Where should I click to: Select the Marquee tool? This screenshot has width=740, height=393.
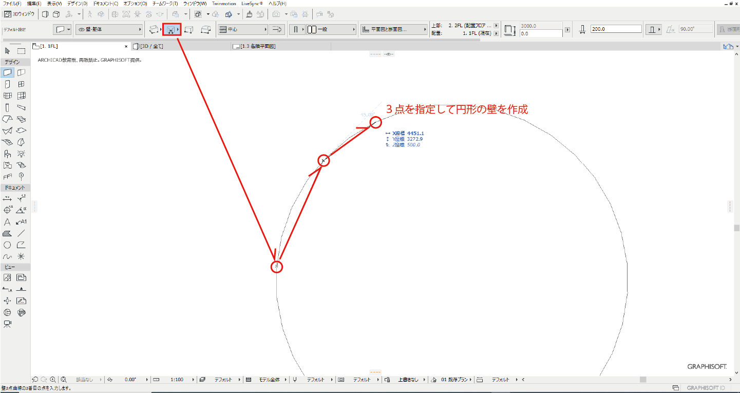(x=21, y=51)
